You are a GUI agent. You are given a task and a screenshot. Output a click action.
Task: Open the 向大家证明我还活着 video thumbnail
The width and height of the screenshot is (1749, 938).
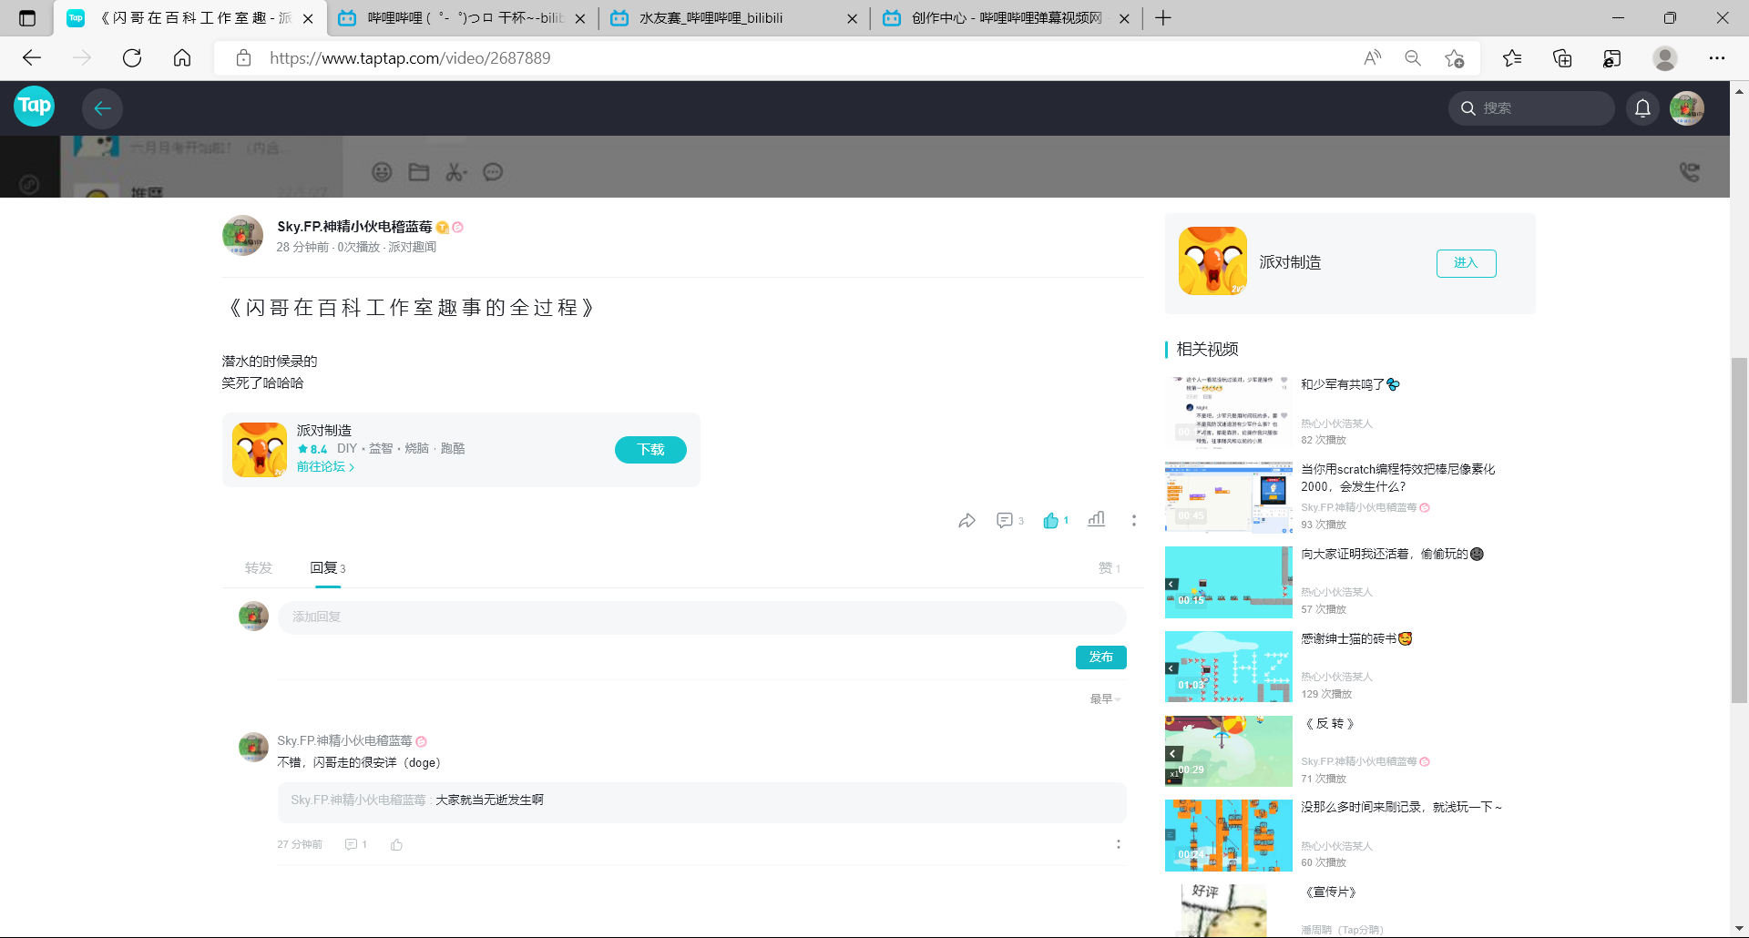click(1228, 582)
